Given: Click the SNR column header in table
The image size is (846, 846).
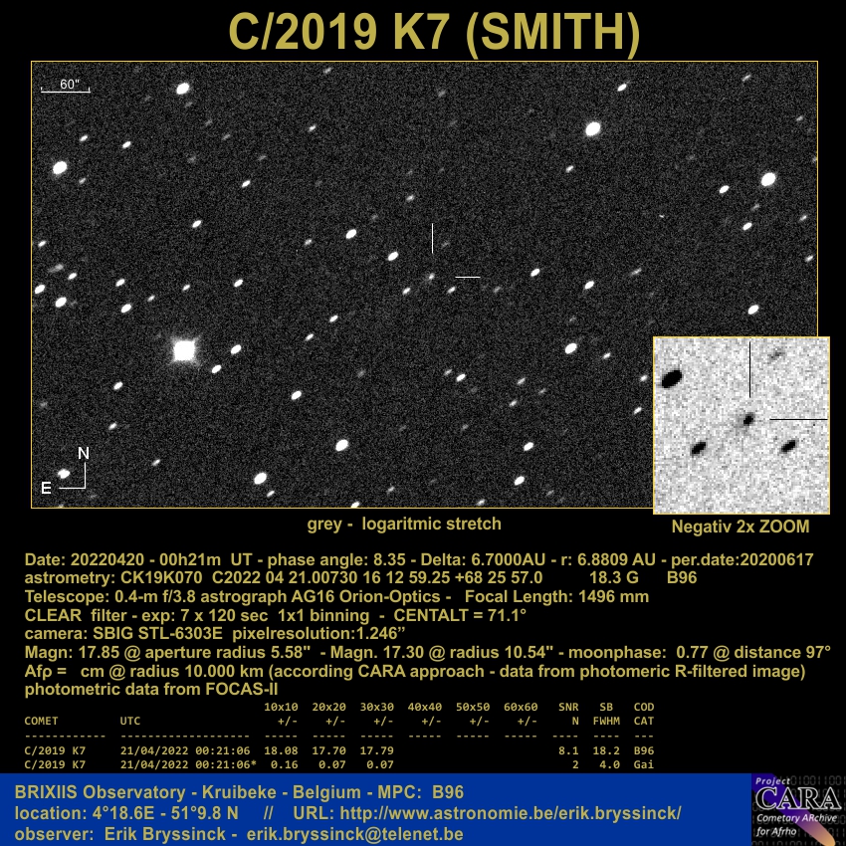Looking at the screenshot, I should pos(568,707).
